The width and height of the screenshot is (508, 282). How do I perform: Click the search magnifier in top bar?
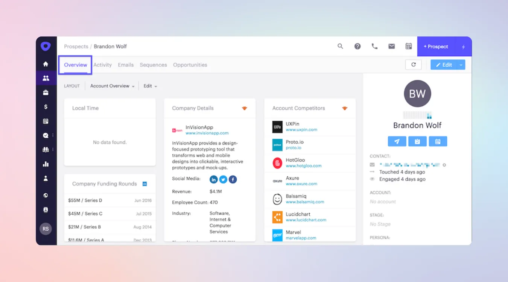[x=340, y=46]
